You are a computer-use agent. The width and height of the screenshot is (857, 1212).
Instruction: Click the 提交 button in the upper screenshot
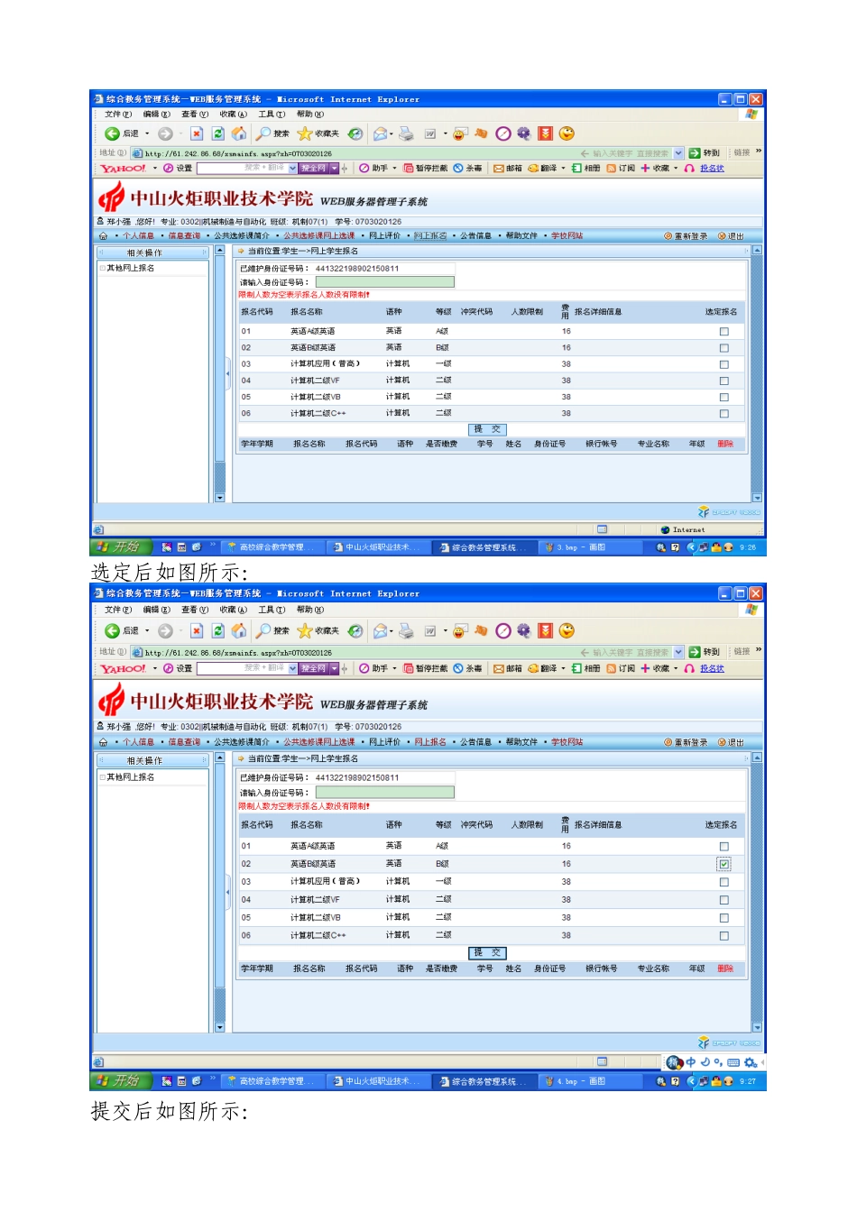coord(487,429)
